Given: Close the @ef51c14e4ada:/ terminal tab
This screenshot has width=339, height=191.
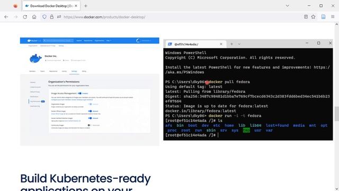Looking at the screenshot, I should (221, 44).
